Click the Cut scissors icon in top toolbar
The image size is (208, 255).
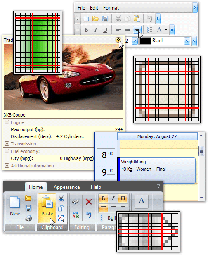(118, 19)
